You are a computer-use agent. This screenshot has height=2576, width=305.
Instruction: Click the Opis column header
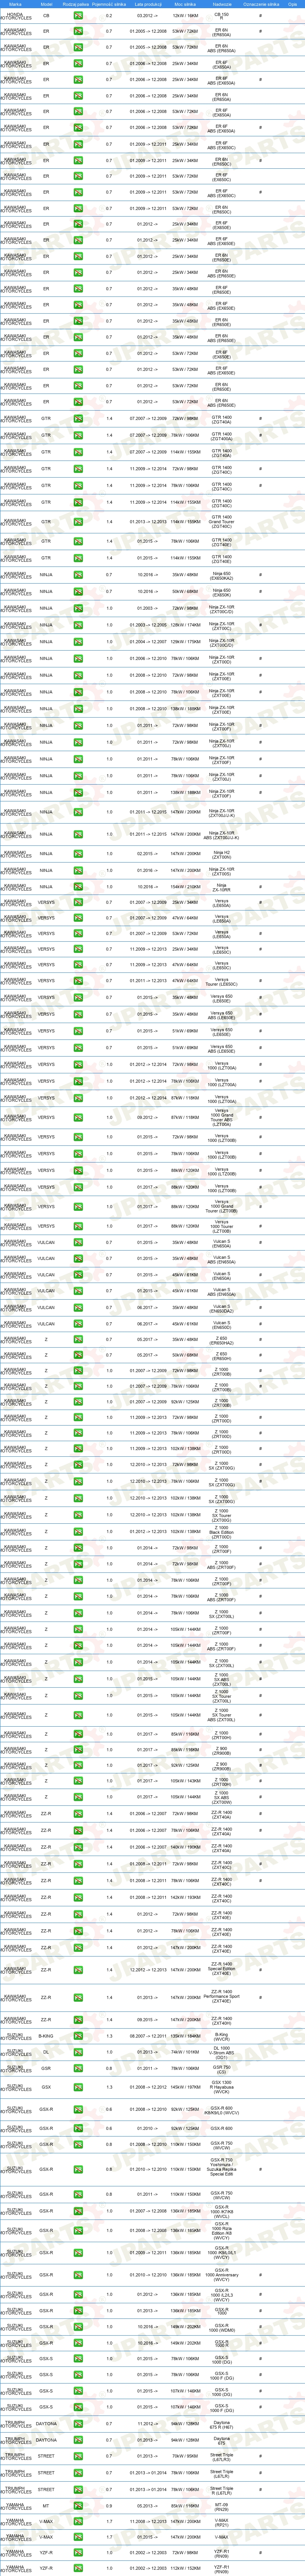(292, 4)
